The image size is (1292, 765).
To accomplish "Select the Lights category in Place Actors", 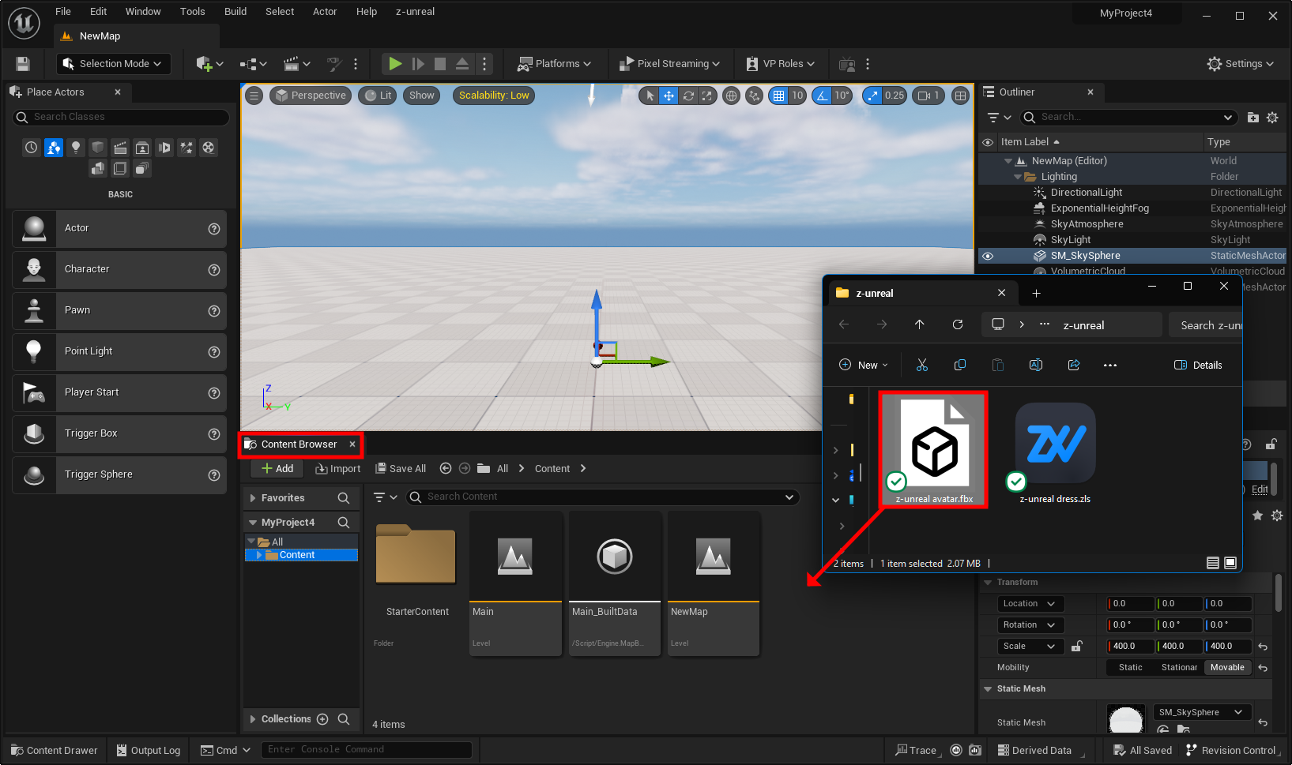I will click(x=76, y=148).
